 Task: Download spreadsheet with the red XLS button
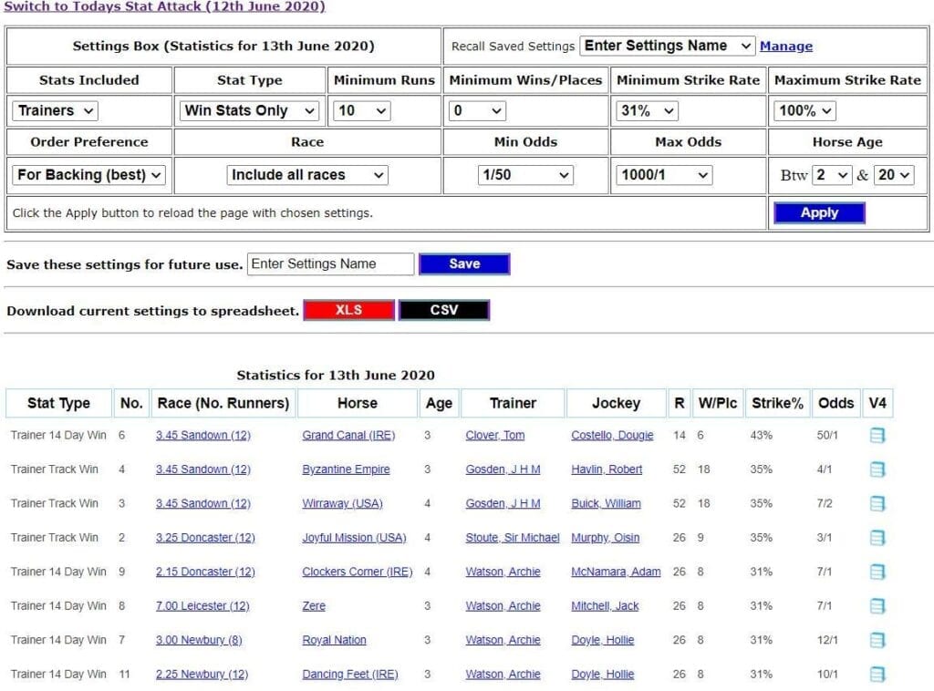(x=349, y=310)
